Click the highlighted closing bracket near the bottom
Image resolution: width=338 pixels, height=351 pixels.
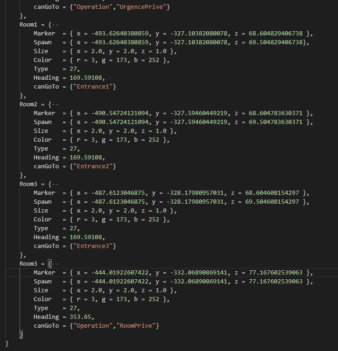pyautogui.click(x=21, y=334)
